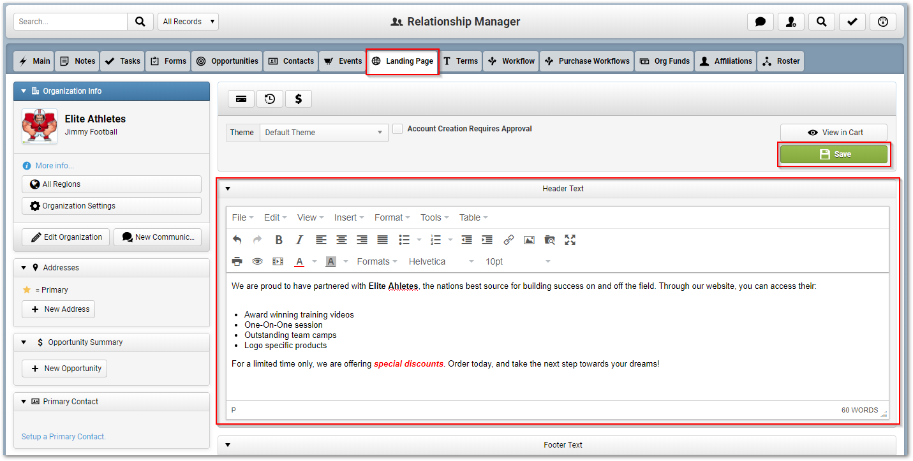The image size is (913, 461).
Task: Justify text in editor
Action: [382, 240]
